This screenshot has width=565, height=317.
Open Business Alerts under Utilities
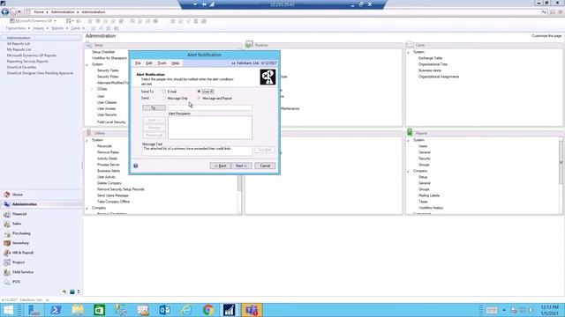tap(109, 171)
